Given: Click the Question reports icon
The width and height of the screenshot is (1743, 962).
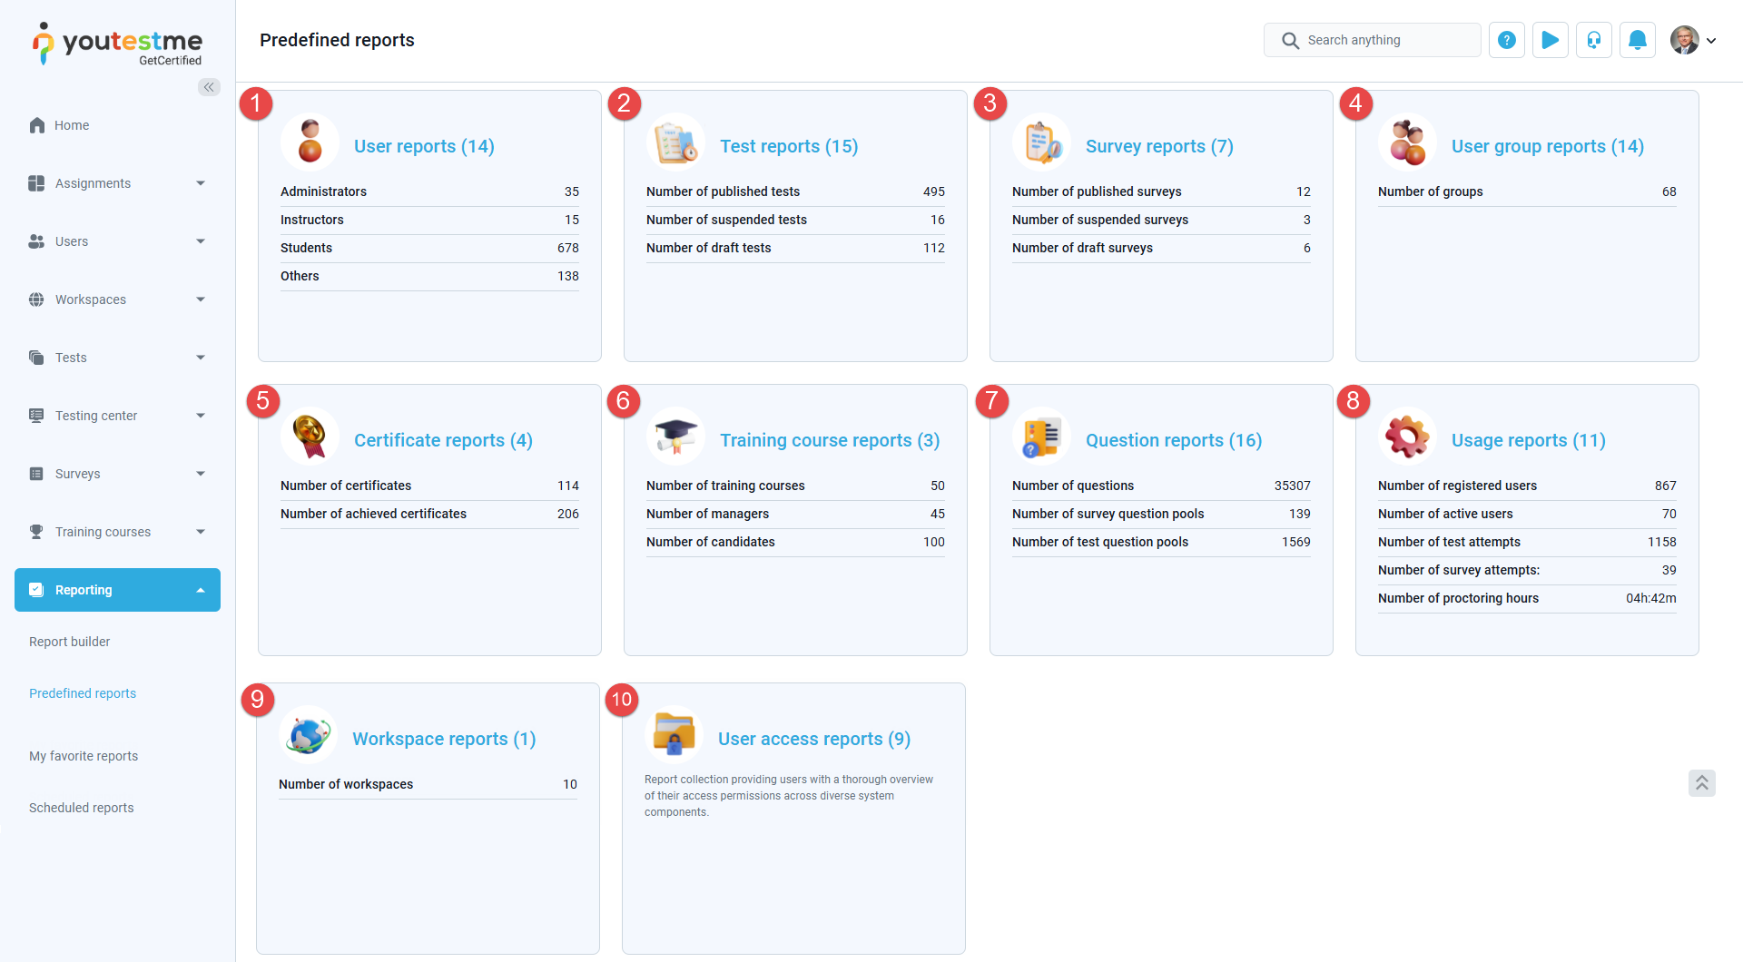Looking at the screenshot, I should coord(1042,437).
